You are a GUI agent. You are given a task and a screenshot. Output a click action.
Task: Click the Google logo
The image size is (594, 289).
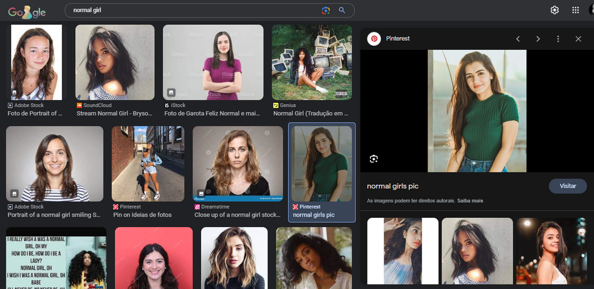point(27,12)
